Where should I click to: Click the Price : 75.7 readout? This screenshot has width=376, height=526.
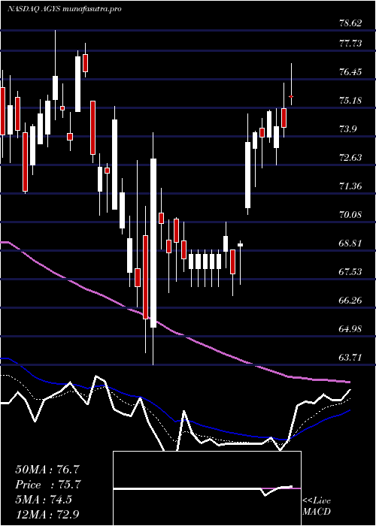pos(48,485)
